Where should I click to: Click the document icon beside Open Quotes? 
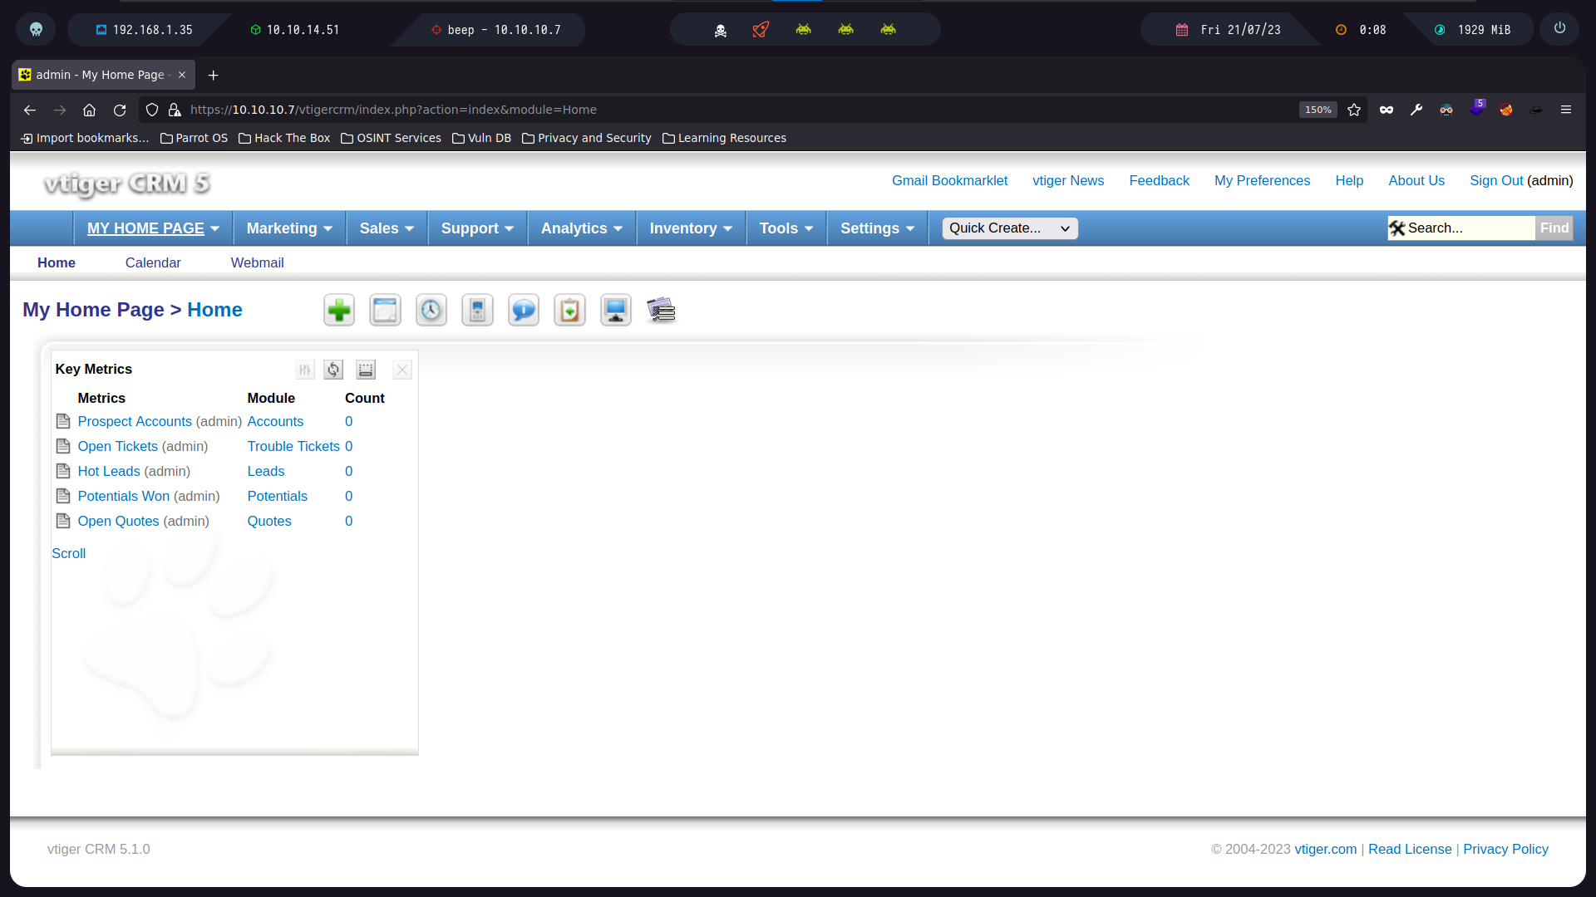pos(63,521)
